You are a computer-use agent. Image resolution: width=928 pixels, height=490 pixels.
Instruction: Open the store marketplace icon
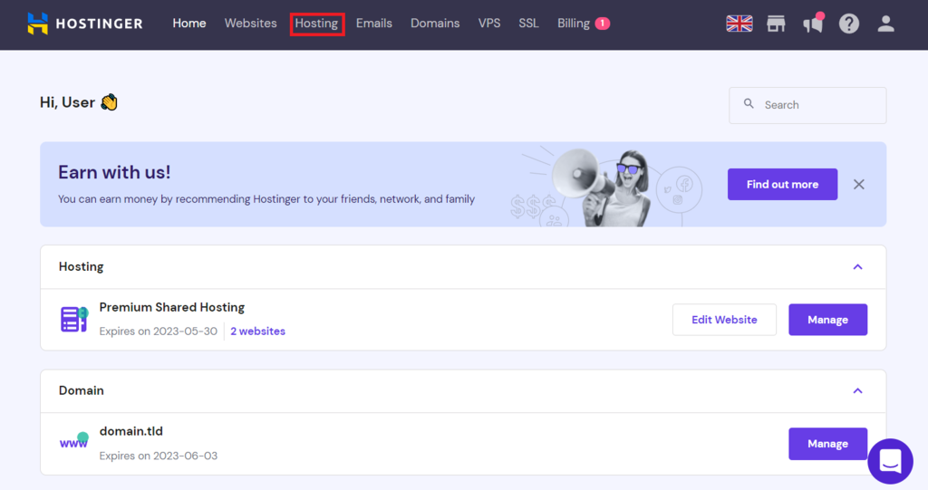[x=776, y=24]
